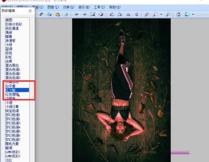Select 蓝调 effect
Viewport: 209px width, 162px height.
pyautogui.click(x=9, y=49)
